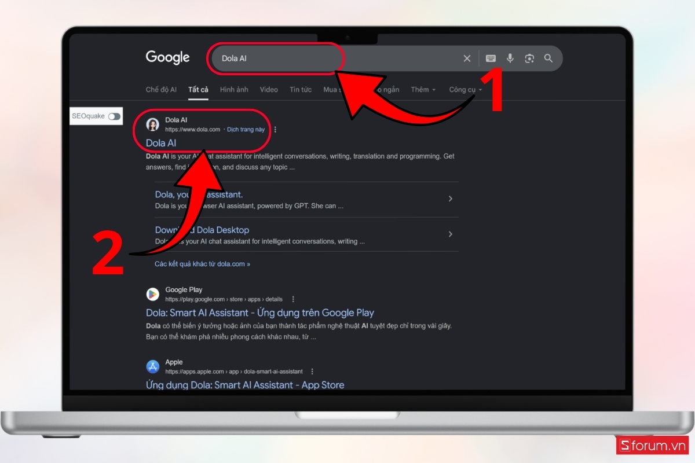695x463 pixels.
Task: Open the Dola AI result title link
Action: click(x=161, y=143)
